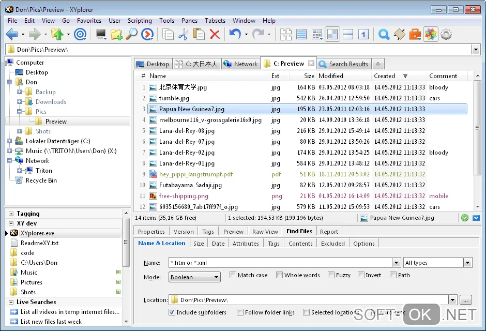Enable the Match case checkbox
Screen dimensions: 486x331
coord(233,275)
